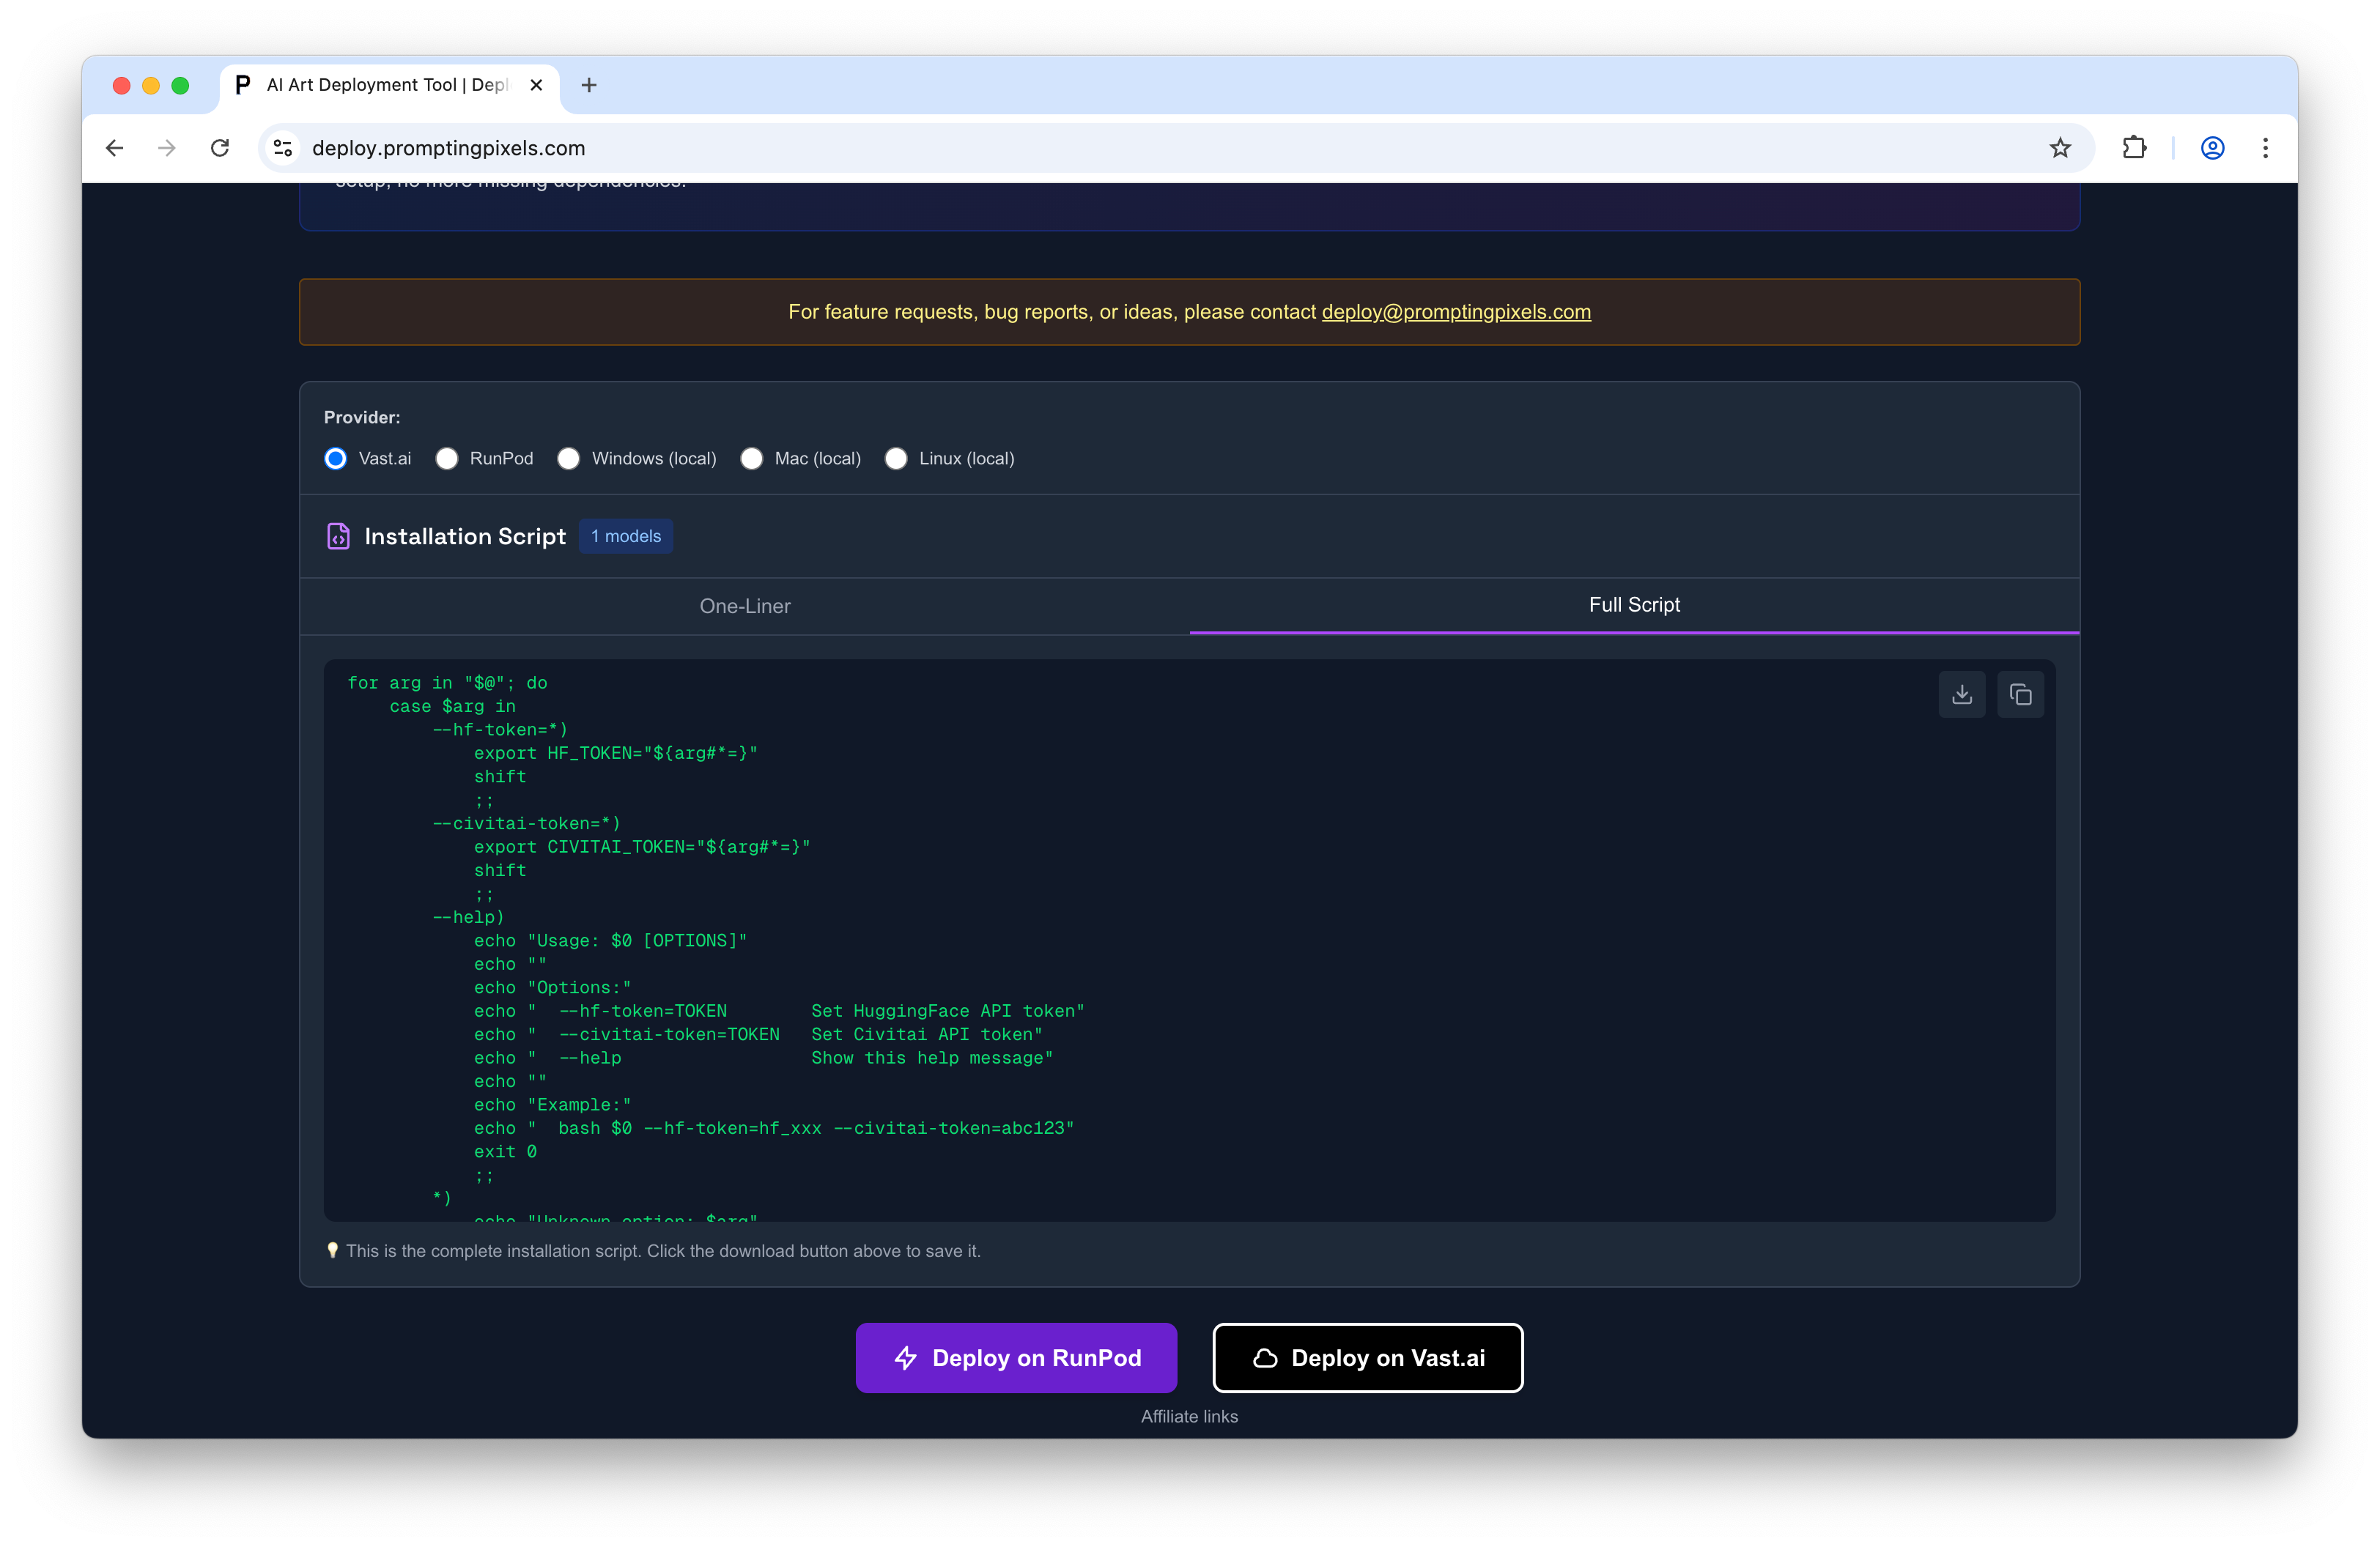Reload the current page
This screenshot has height=1547, width=2380.
click(220, 148)
